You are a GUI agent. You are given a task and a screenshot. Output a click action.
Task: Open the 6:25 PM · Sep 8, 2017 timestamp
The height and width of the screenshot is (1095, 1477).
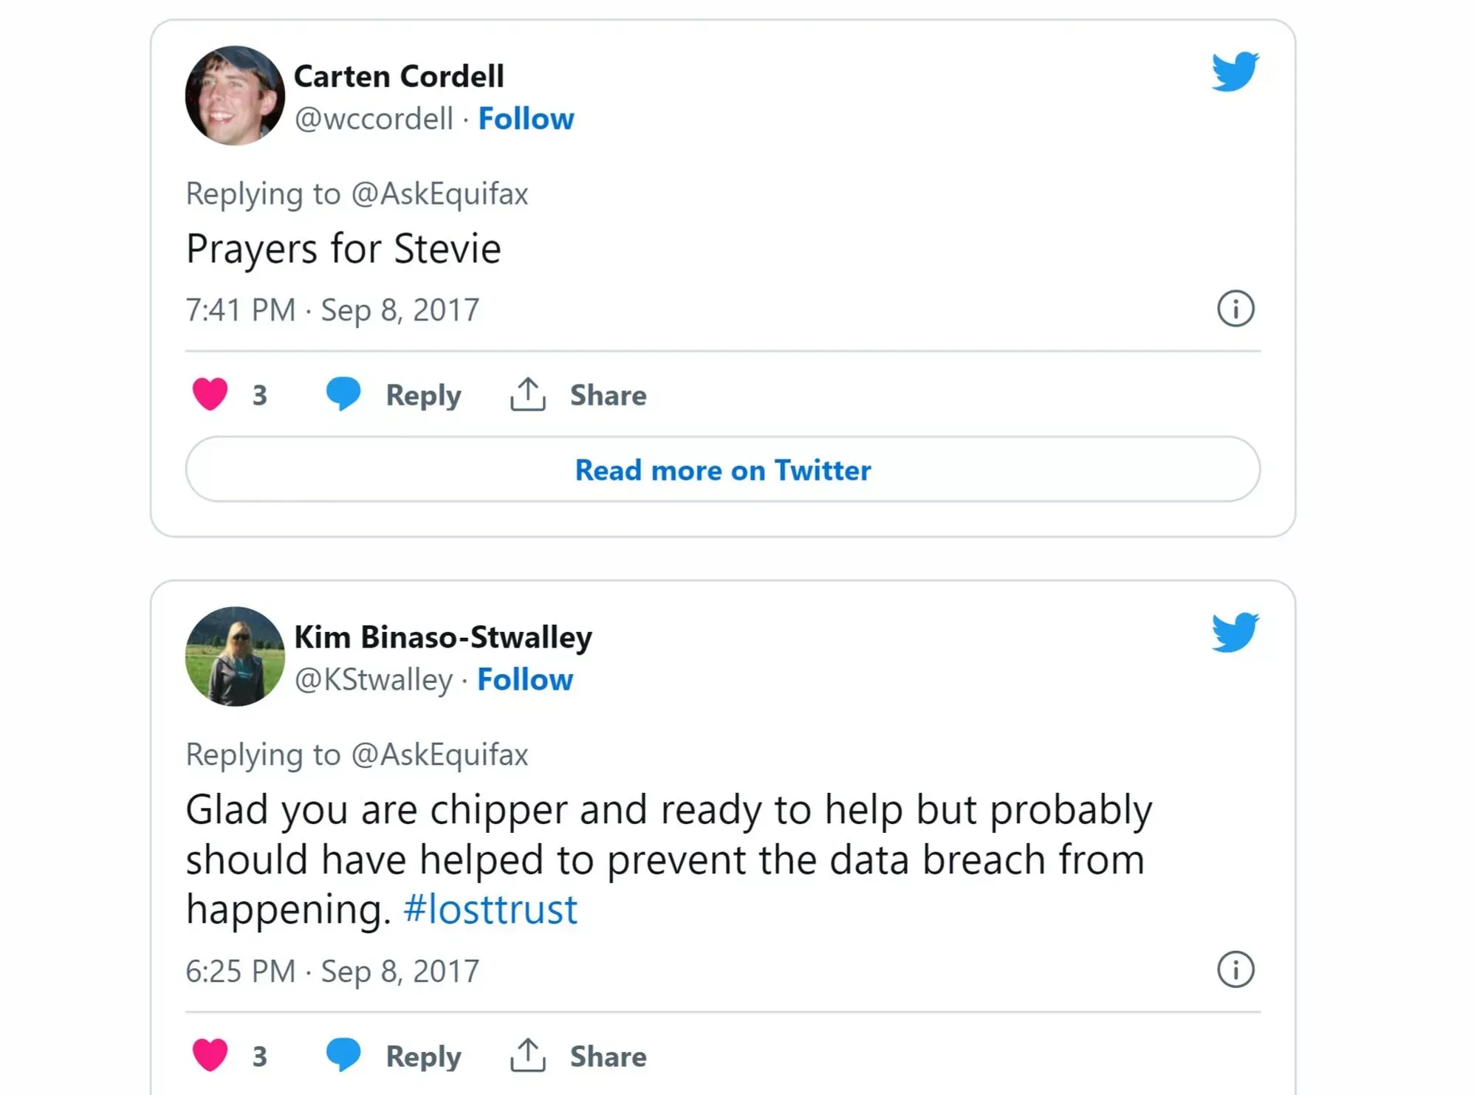tap(332, 971)
